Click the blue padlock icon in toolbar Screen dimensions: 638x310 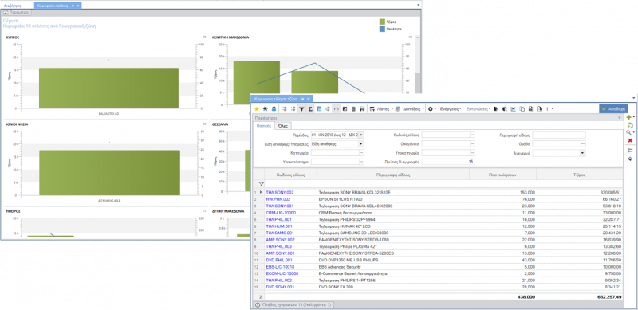click(274, 109)
